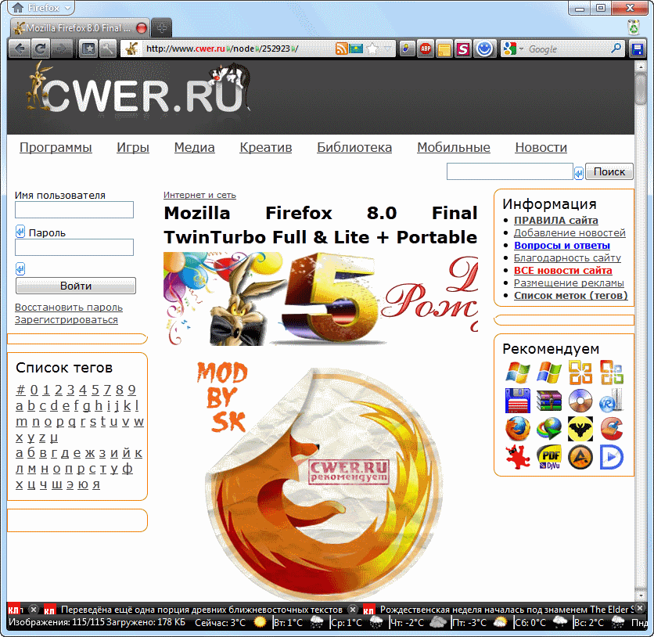Screen dimensions: 654x637
Task: Click the PDF DjVu icon
Action: [549, 457]
